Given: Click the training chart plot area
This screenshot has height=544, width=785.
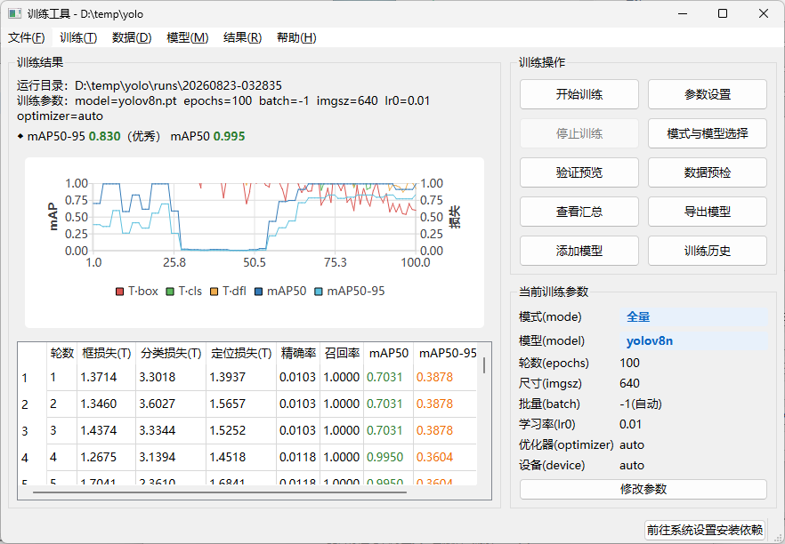Looking at the screenshot, I should [x=255, y=217].
